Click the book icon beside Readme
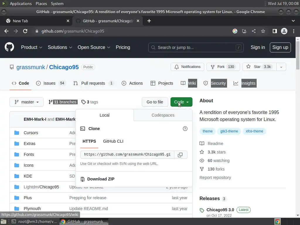 [x=202, y=144]
